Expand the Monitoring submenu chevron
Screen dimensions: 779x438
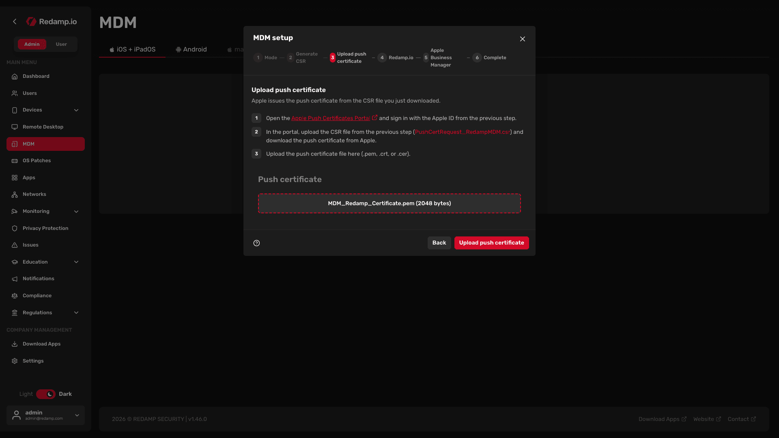[x=76, y=211]
